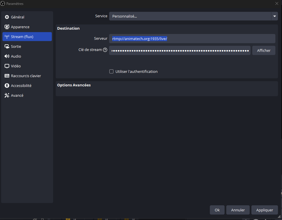
Task: Click the Vidéo monitor icon
Action: (7, 66)
